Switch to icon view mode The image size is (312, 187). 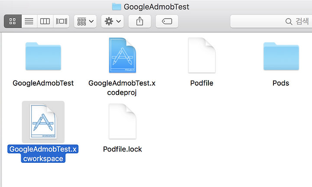(13, 21)
